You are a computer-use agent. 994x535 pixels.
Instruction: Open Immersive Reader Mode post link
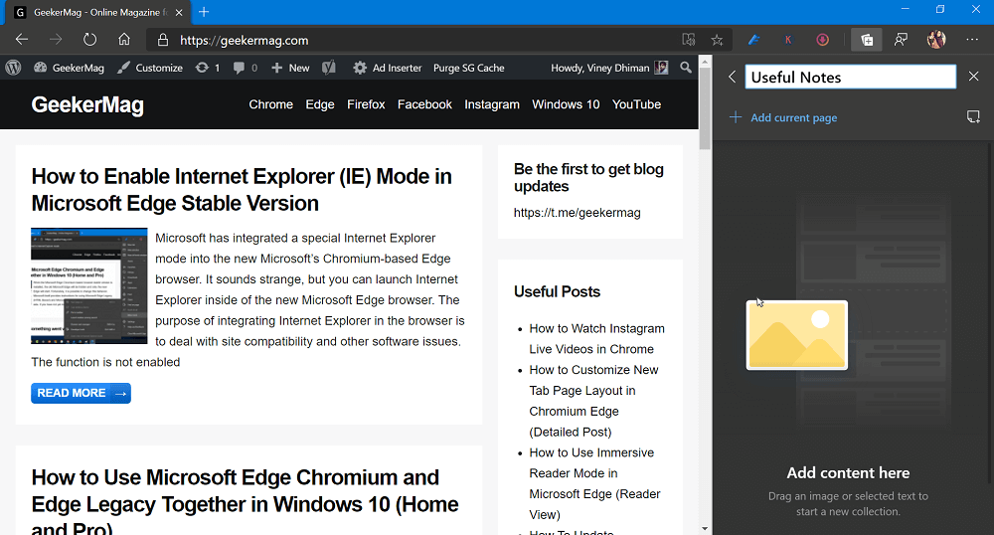coord(594,483)
